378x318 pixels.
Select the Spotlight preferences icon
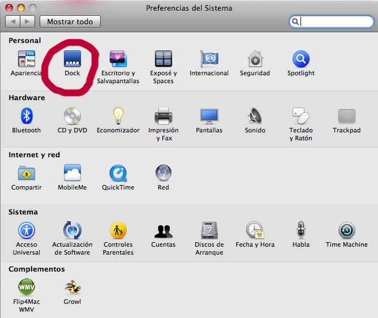pyautogui.click(x=300, y=59)
